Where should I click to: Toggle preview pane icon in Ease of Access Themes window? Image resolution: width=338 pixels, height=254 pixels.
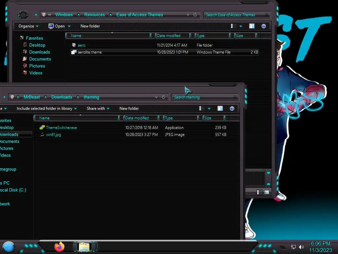tap(252, 26)
